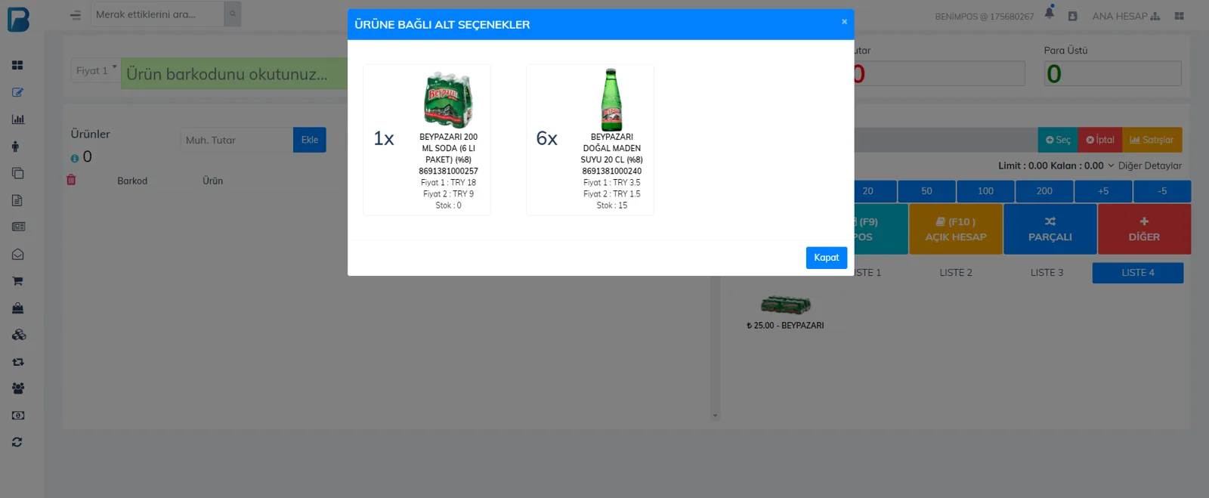This screenshot has height=498, width=1209.
Task: Select the 6x Beypazarı Doğal Maden Suyu option
Action: point(590,140)
